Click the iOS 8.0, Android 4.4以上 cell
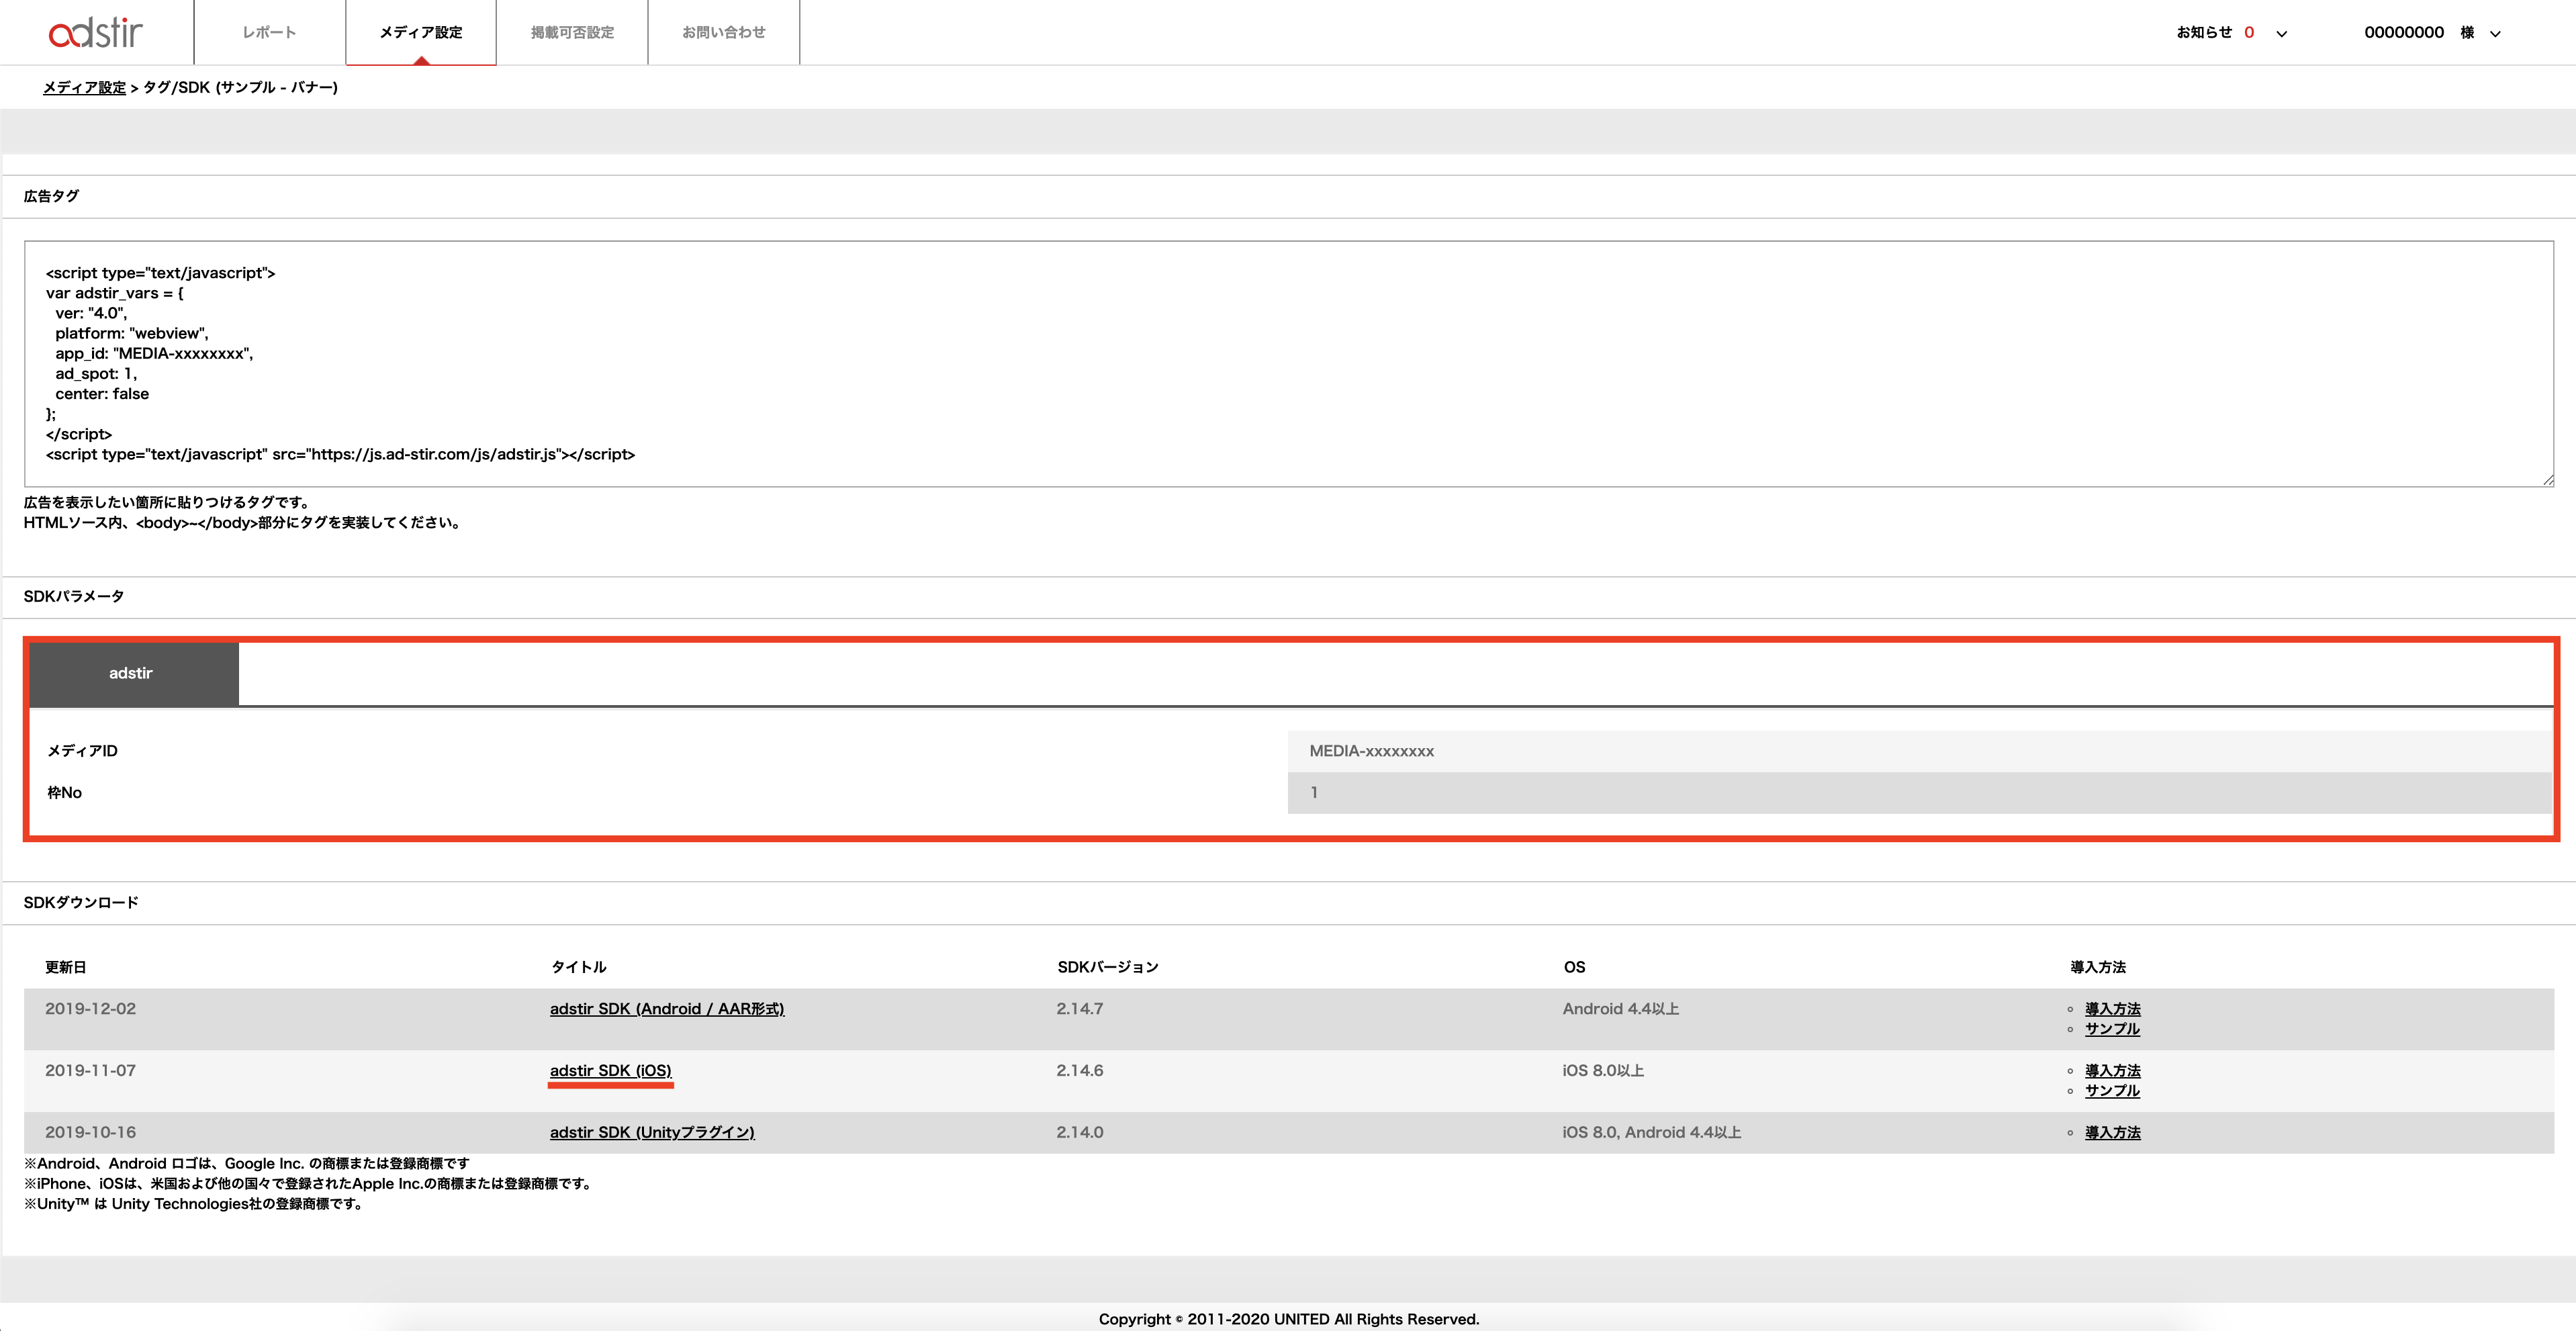The width and height of the screenshot is (2576, 1331). 1651,1133
